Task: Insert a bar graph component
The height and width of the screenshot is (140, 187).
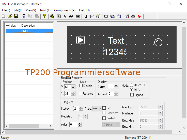Action: pyautogui.click(x=86, y=16)
